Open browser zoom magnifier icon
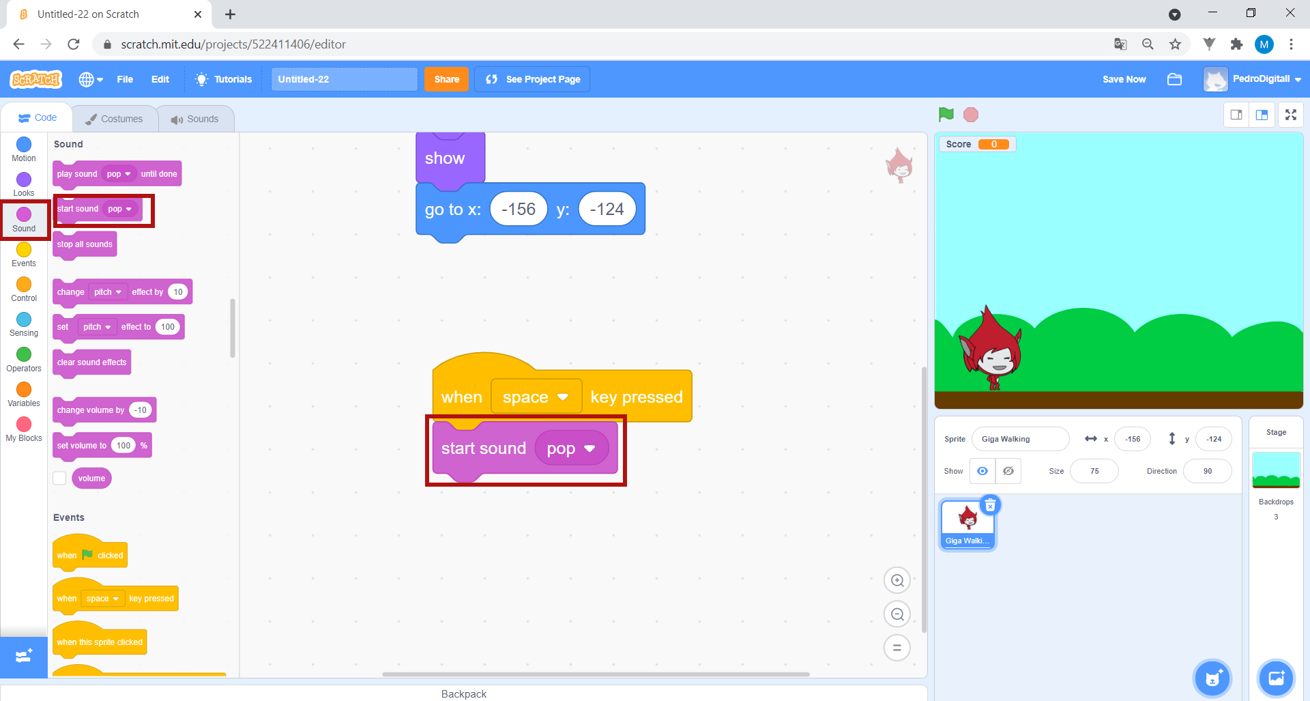Viewport: 1310px width, 701px height. point(1148,44)
